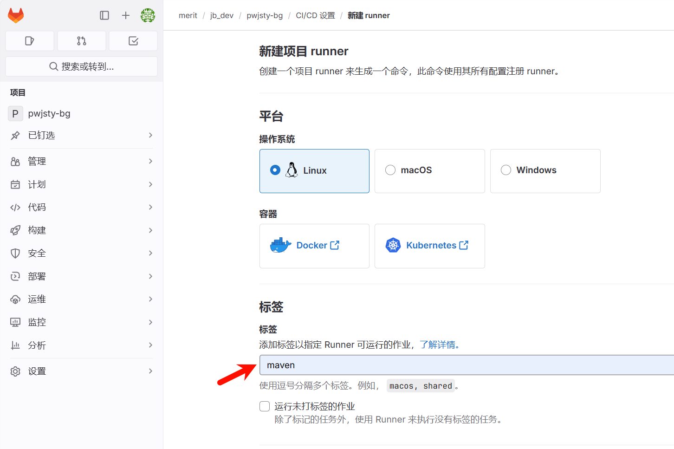Select the macOS radio button

pyautogui.click(x=390, y=170)
